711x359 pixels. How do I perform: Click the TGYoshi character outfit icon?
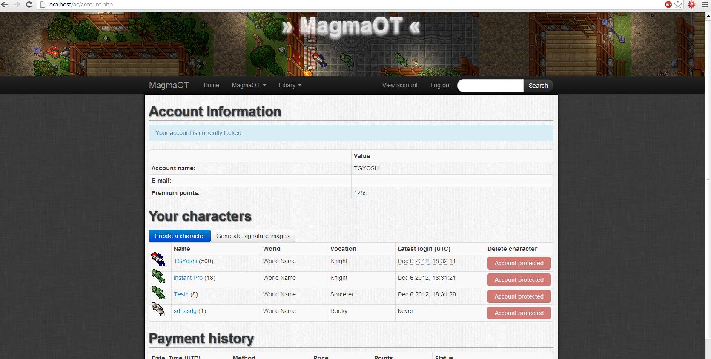pyautogui.click(x=158, y=259)
